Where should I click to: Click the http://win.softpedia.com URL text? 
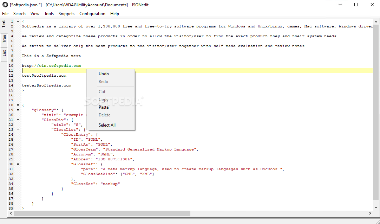51,65
